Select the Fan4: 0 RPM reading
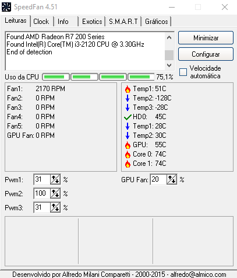 pyautogui.click(x=31, y=117)
